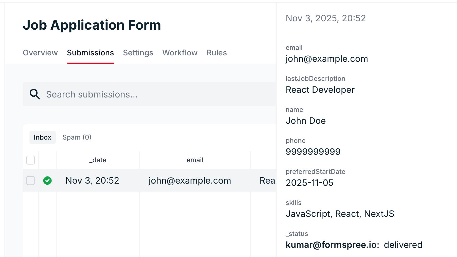Image resolution: width=457 pixels, height=257 pixels.
Task: Click the search magnifier icon
Action: pyautogui.click(x=35, y=94)
